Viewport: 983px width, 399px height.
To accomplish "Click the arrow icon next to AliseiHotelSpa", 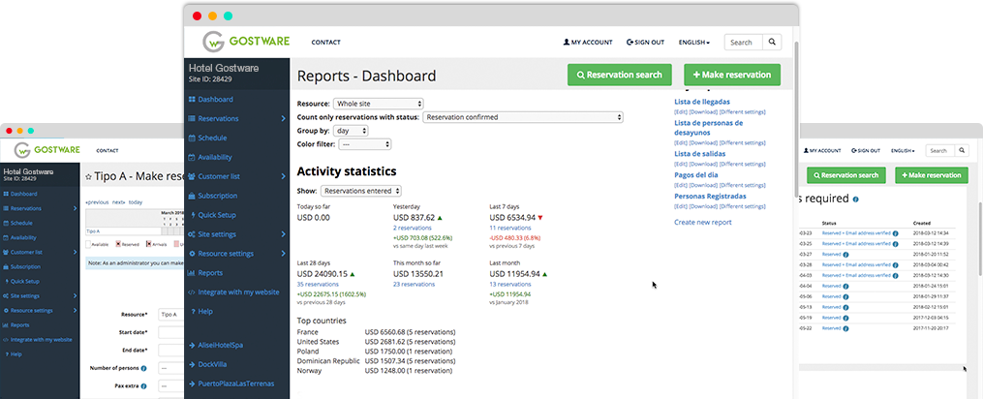I will (192, 345).
